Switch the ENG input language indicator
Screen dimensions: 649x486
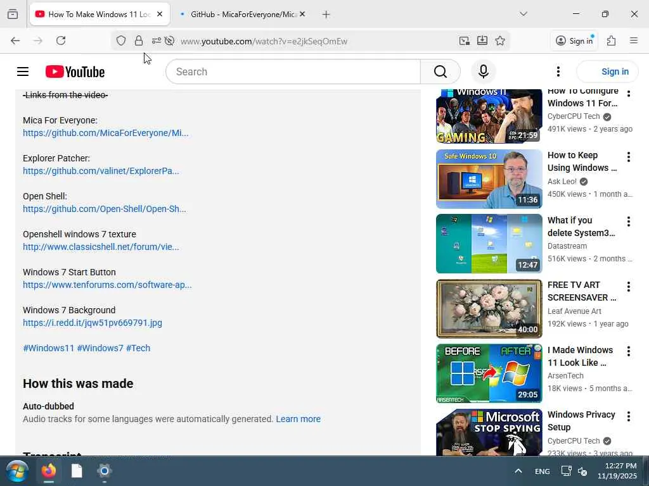[x=543, y=471]
